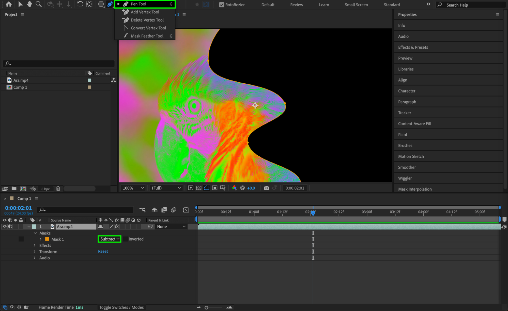This screenshot has height=311, width=508.
Task: Click the timeline search field
Action: pyautogui.click(x=86, y=210)
